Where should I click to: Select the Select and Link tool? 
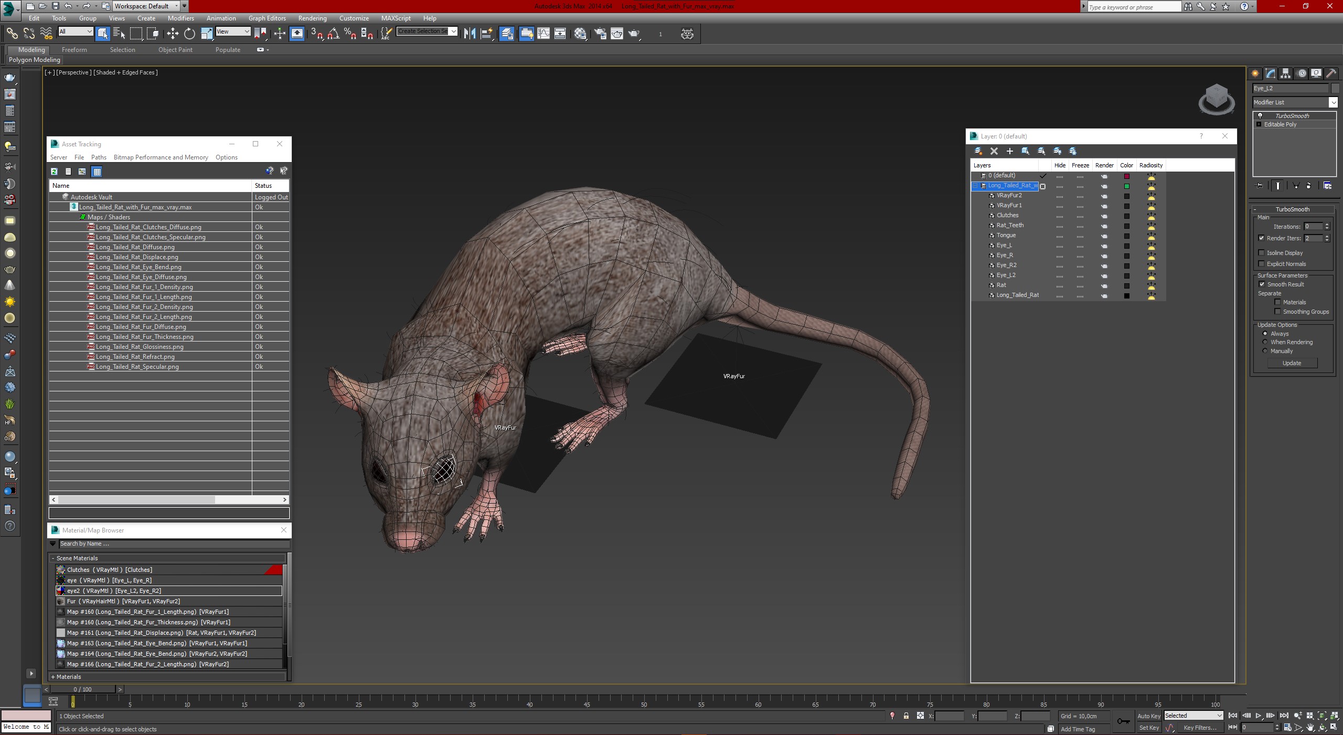(x=12, y=34)
